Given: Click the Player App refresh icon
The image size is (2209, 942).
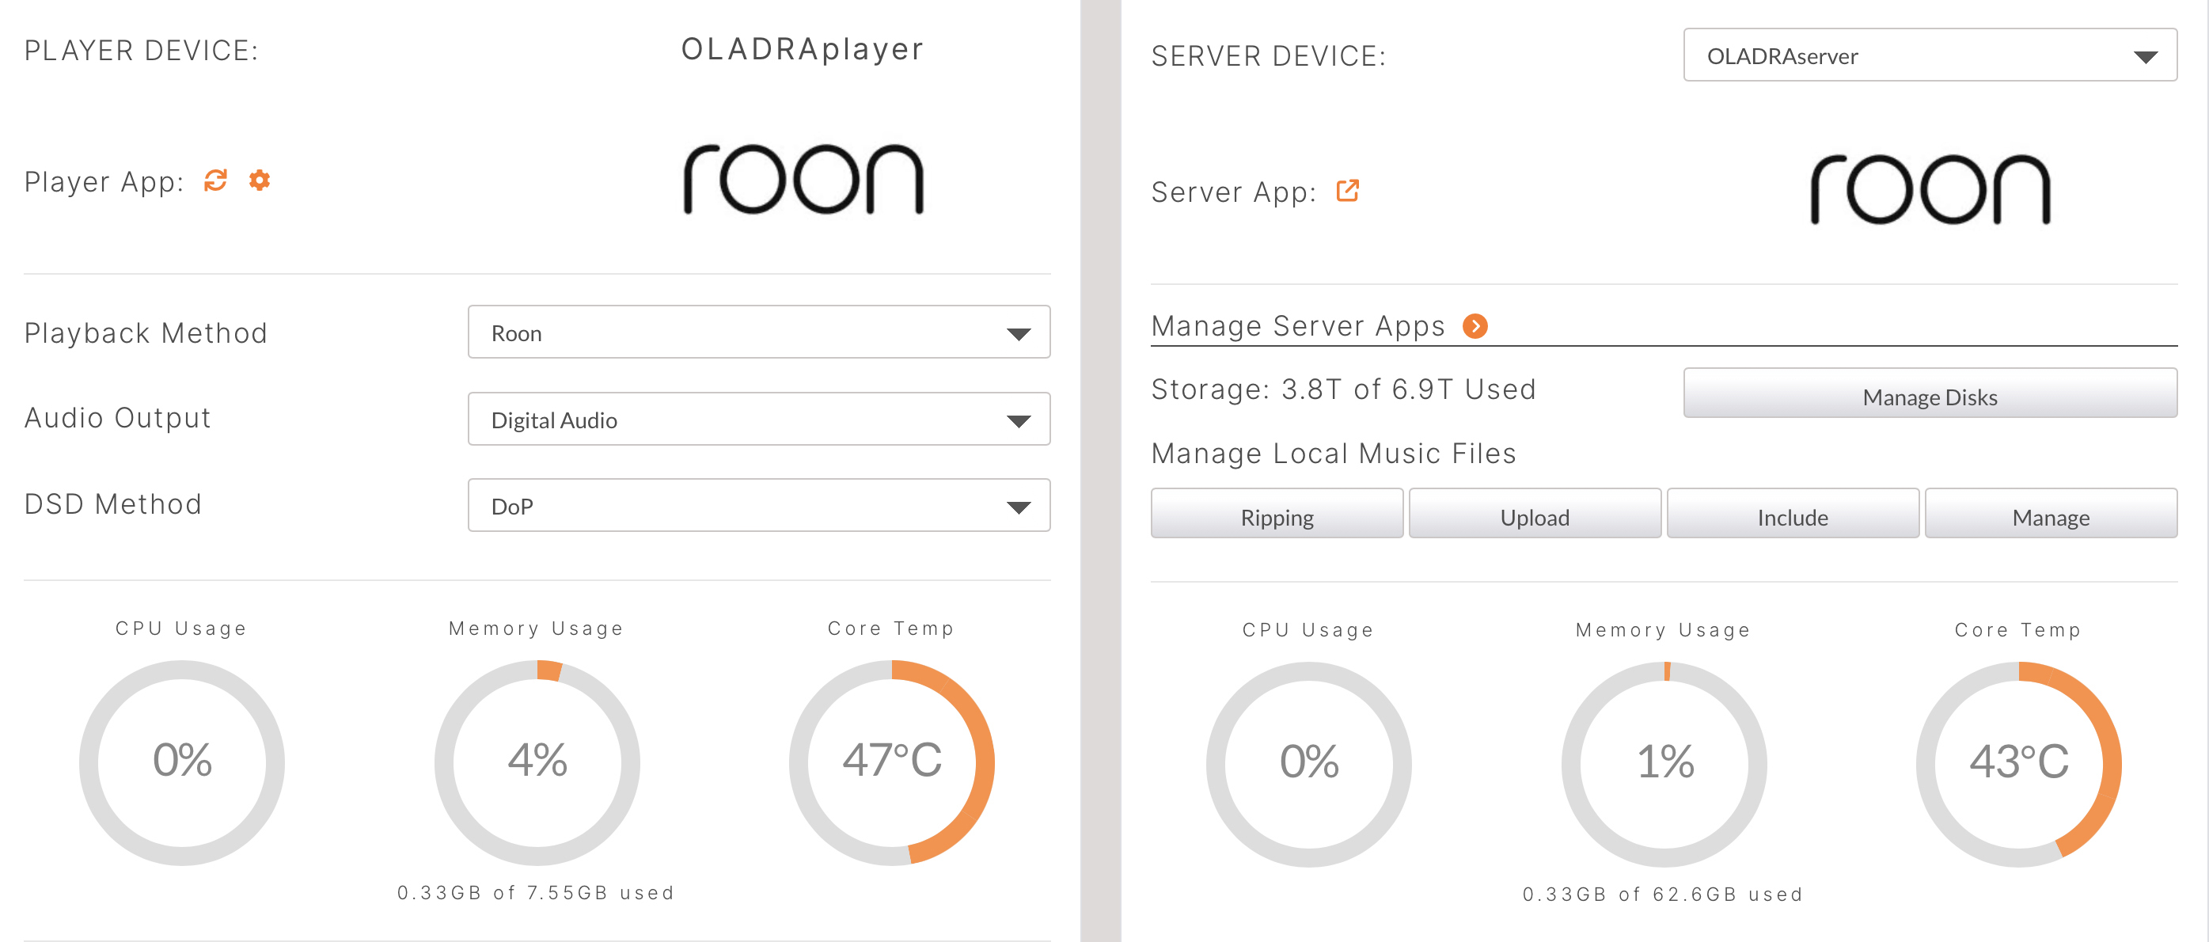Looking at the screenshot, I should (x=215, y=180).
